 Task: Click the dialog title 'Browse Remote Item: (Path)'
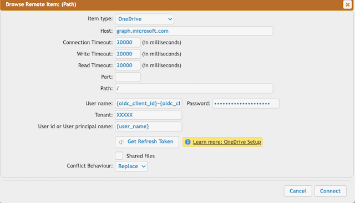click(41, 4)
